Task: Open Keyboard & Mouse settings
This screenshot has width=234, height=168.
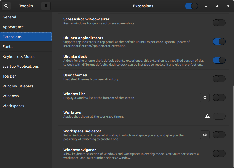Action: point(19,57)
